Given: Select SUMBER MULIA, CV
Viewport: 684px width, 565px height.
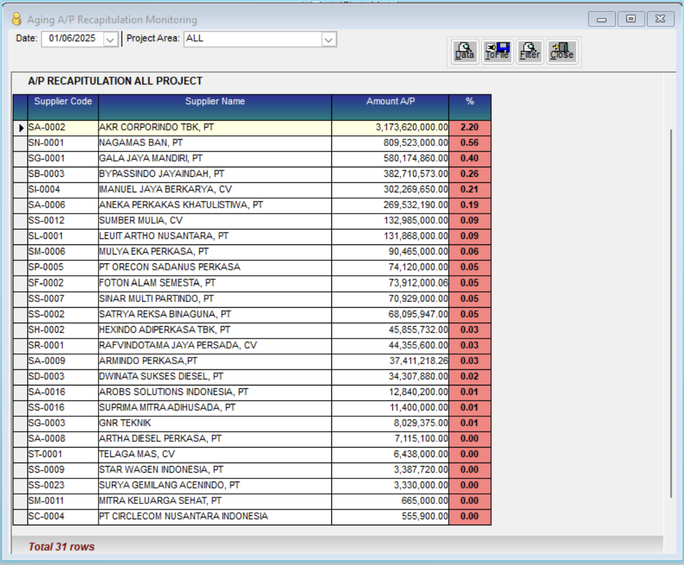Looking at the screenshot, I should 215,221.
